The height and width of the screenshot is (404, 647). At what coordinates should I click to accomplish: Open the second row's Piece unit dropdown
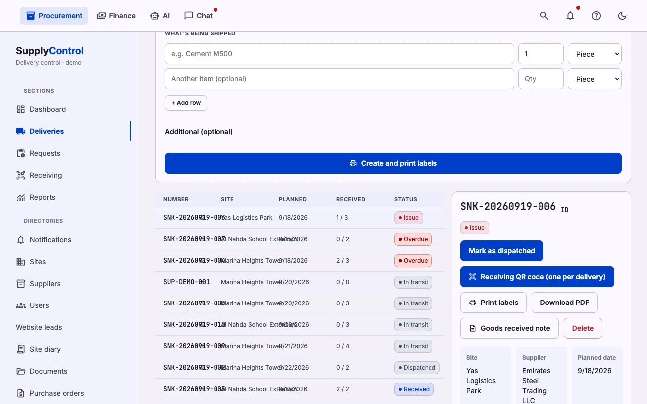[x=595, y=79]
